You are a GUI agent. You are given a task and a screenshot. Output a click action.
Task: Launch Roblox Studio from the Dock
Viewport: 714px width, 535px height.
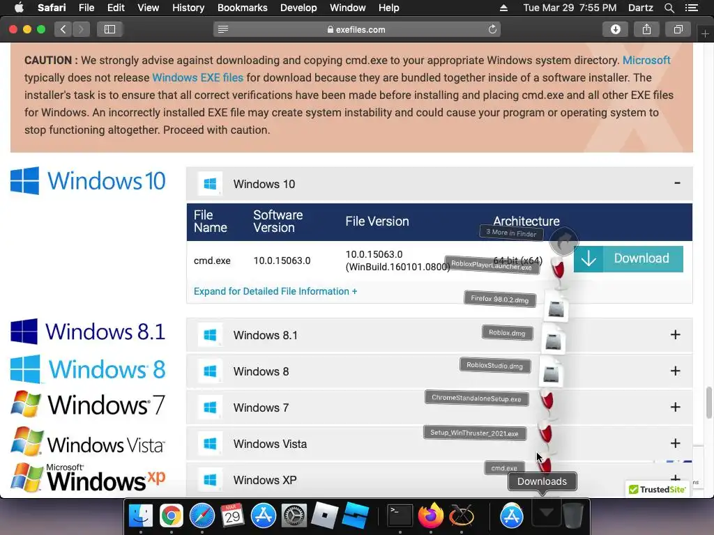[355, 516]
